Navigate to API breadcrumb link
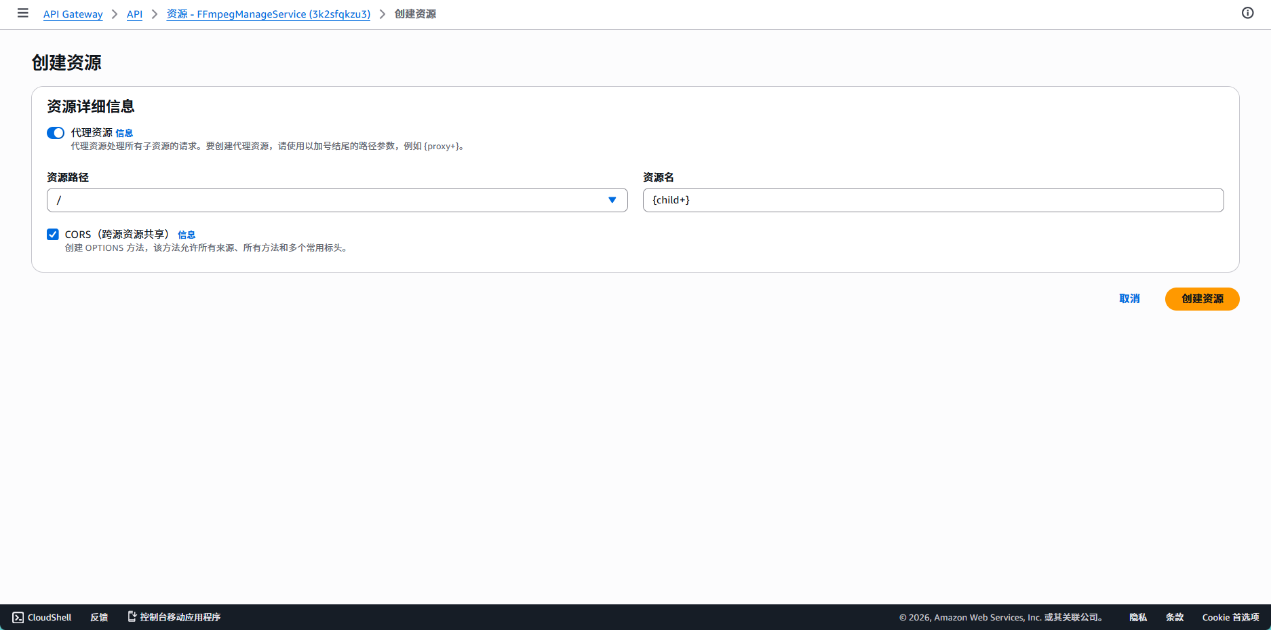 [x=134, y=14]
